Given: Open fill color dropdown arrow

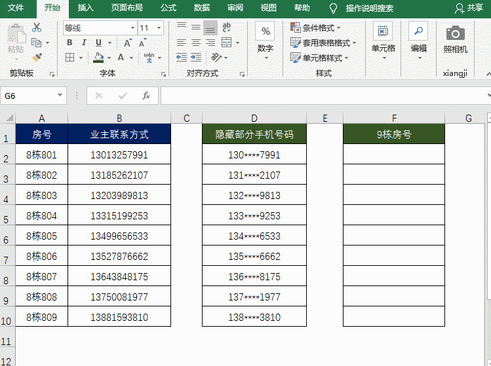Looking at the screenshot, I should pos(109,58).
